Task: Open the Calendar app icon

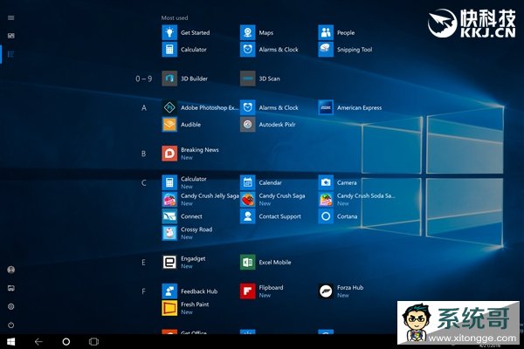Action: click(x=248, y=182)
